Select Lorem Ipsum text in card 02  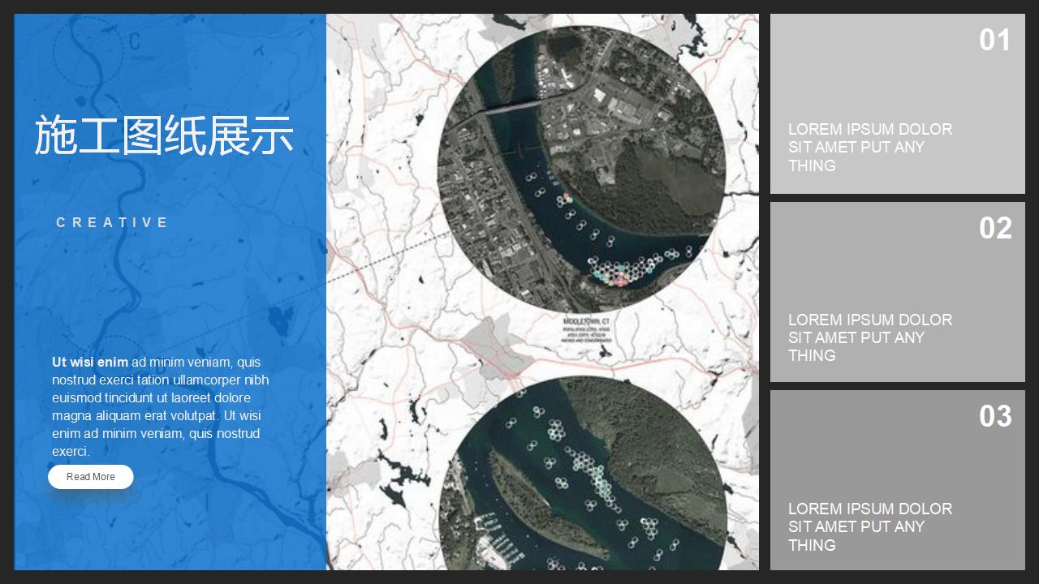(x=870, y=337)
